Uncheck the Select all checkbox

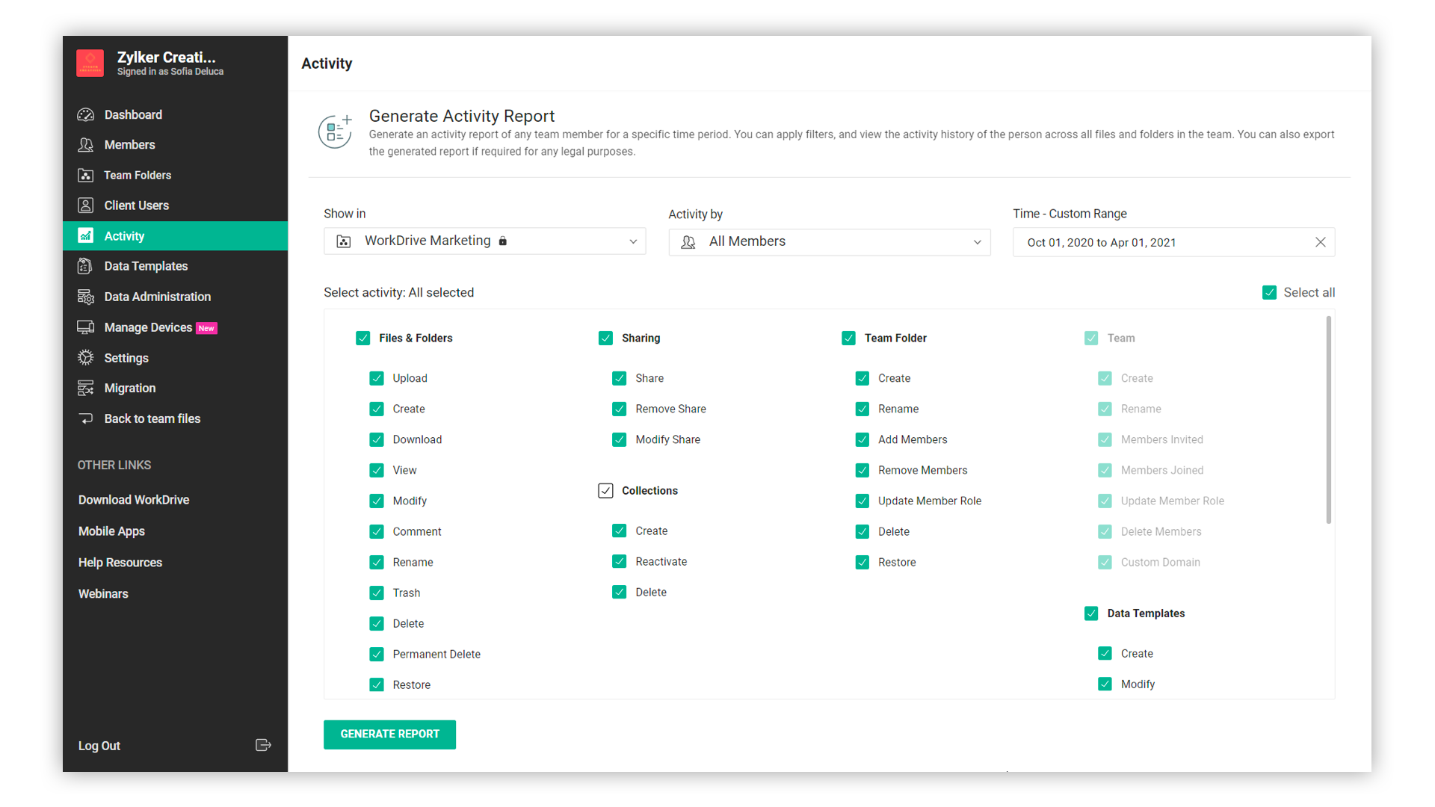click(x=1269, y=292)
